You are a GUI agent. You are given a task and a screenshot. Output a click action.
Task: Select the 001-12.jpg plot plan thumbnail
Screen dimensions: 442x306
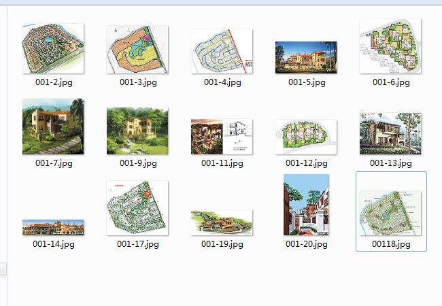306,137
